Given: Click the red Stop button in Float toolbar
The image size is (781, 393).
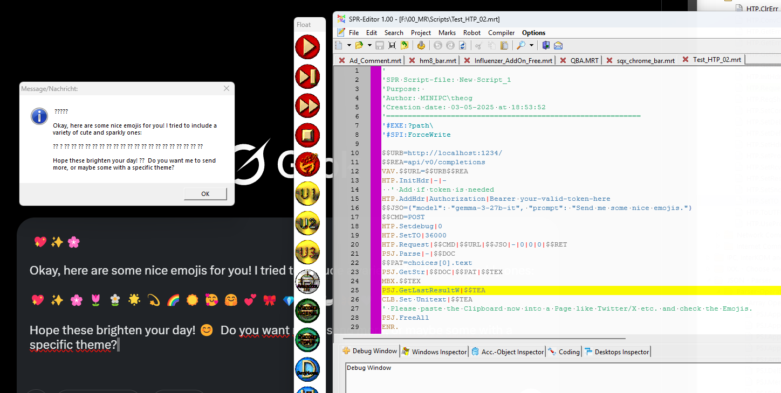Looking at the screenshot, I should click(307, 135).
